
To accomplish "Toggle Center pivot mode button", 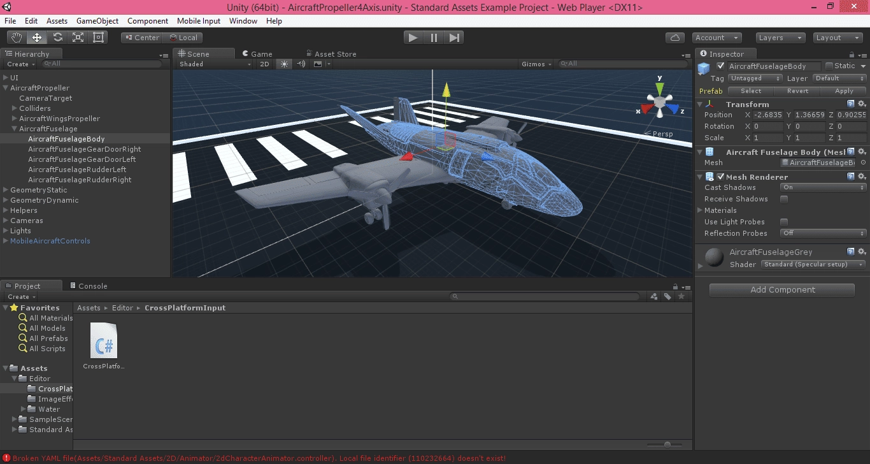I will 141,38.
